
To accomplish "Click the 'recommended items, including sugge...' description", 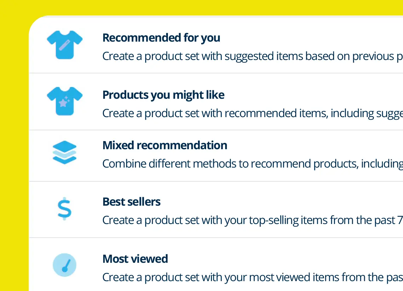I will click(252, 113).
